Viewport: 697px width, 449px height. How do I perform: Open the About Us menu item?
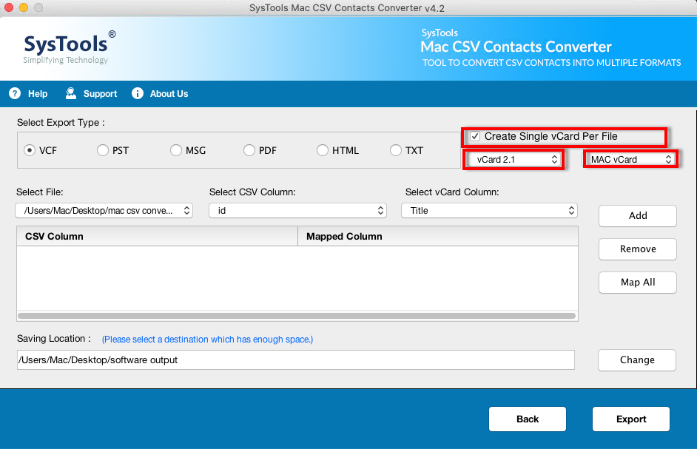169,94
